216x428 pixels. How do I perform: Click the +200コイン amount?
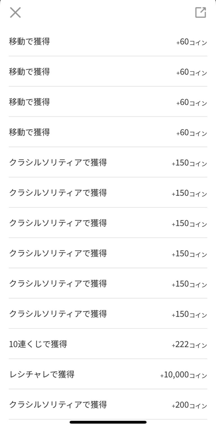(189, 405)
